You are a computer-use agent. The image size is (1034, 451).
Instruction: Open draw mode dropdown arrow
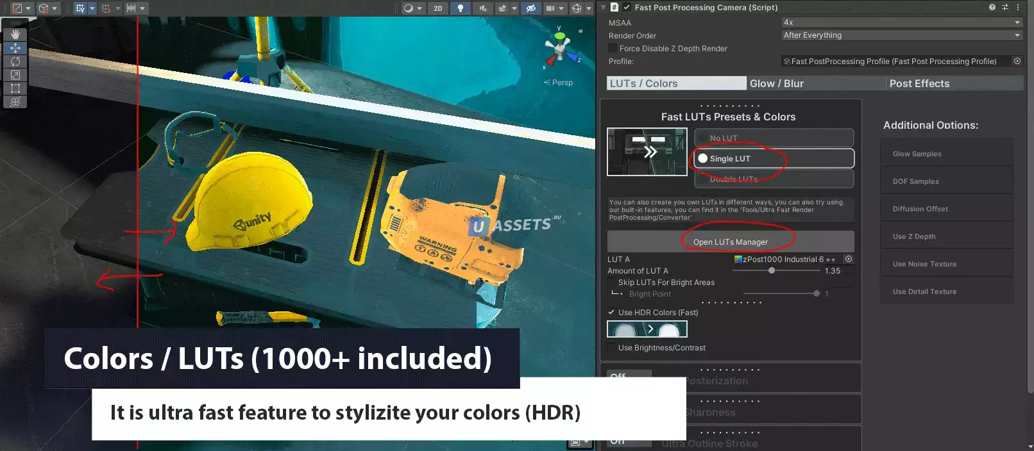pos(419,8)
